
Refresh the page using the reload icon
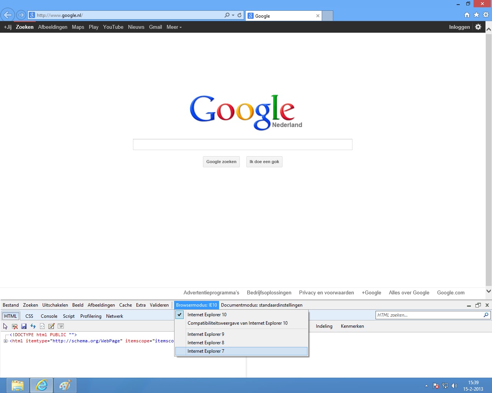point(239,15)
